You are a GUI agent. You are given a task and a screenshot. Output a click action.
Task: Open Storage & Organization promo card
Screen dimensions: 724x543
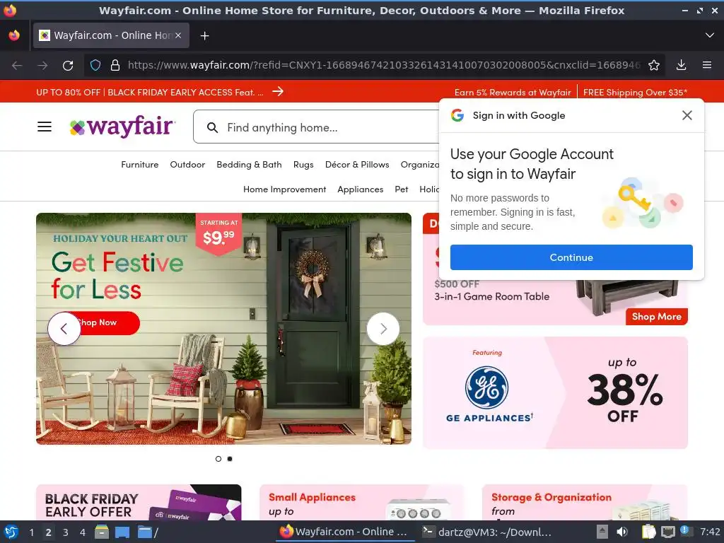pyautogui.click(x=585, y=503)
